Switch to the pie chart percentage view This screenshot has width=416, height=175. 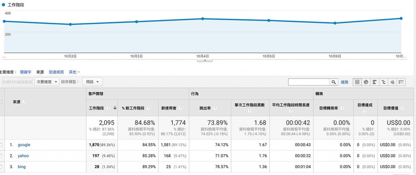(366, 82)
